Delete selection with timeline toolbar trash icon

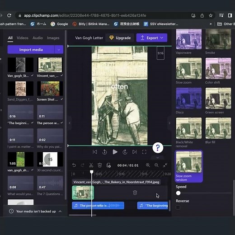[99, 165]
